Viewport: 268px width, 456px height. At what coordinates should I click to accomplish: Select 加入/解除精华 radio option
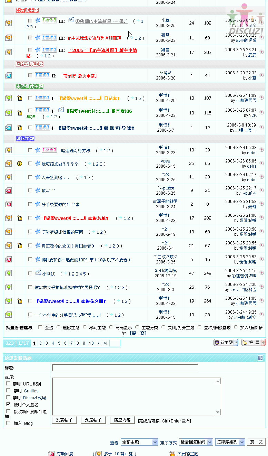tap(236, 327)
